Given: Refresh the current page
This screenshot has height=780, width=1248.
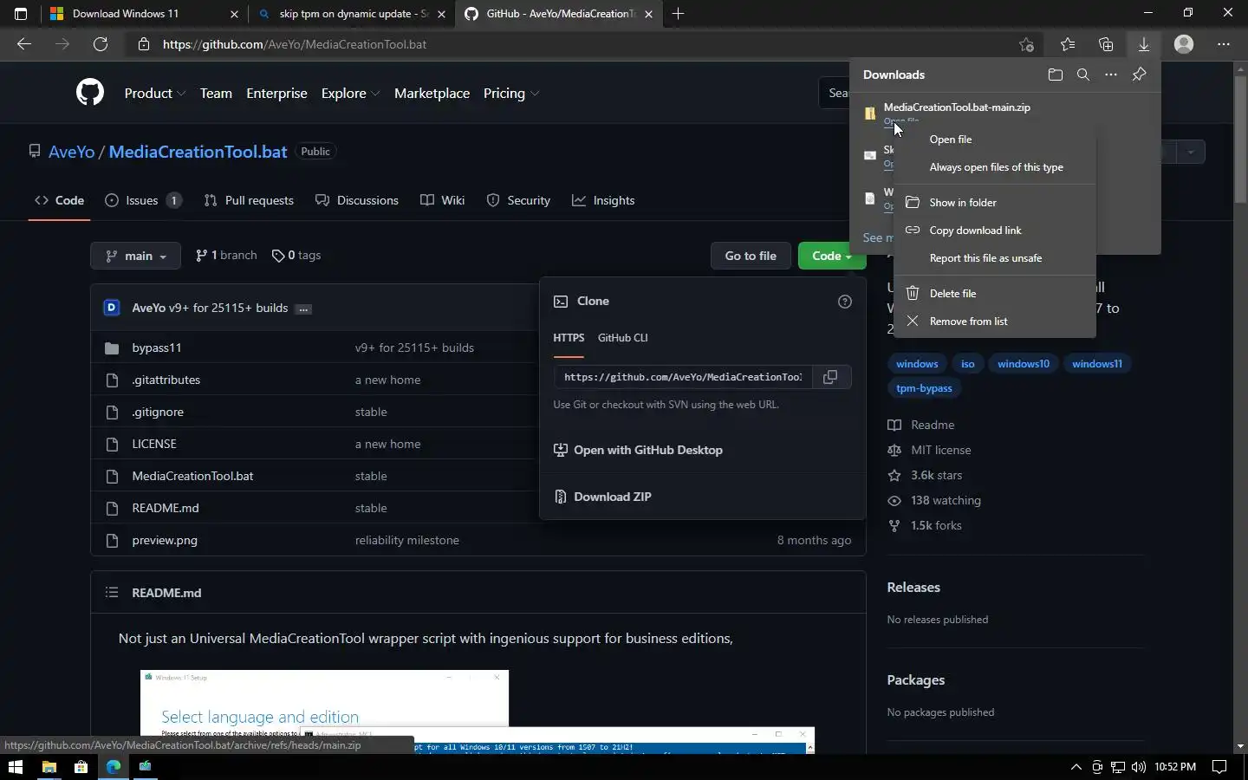Looking at the screenshot, I should coord(101,44).
